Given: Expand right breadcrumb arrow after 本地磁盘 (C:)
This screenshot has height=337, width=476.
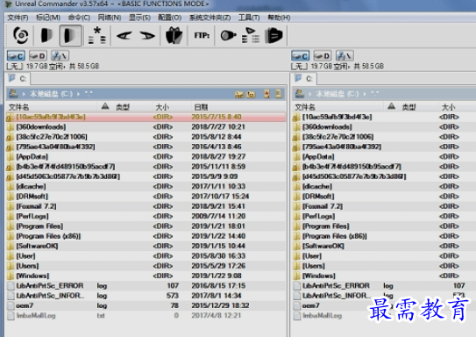Looking at the screenshot, I should [x=365, y=94].
